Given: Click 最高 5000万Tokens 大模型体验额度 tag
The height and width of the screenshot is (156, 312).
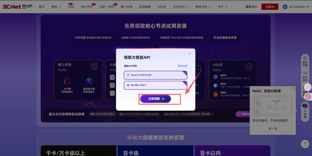Looking at the screenshot, I should (x=139, y=114).
